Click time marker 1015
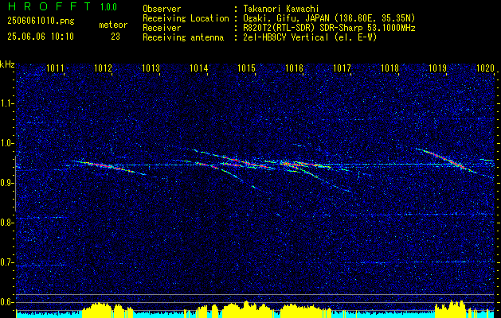Viewport: 501px width, 318px height. tap(247, 68)
